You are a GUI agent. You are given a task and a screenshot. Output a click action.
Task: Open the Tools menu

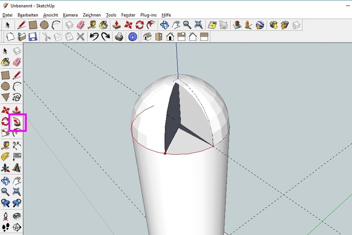pyautogui.click(x=111, y=15)
